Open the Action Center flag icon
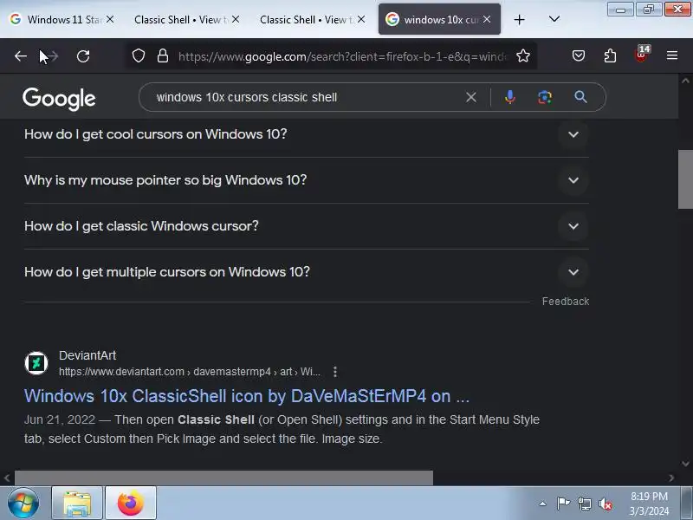The height and width of the screenshot is (520, 693). pos(563,504)
